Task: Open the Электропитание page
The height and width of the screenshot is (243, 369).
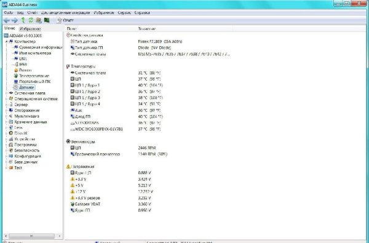Action: pos(32,76)
